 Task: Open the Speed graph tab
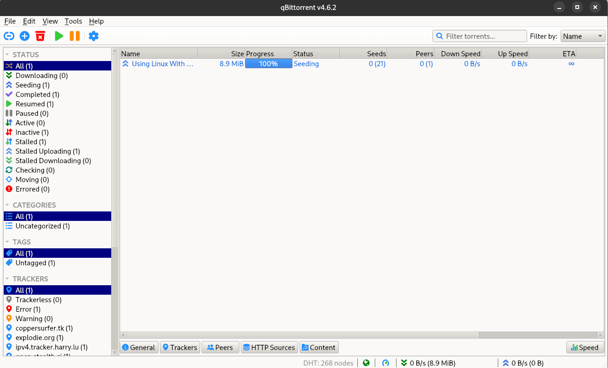pos(585,348)
